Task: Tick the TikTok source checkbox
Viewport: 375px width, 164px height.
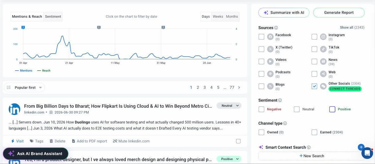Action: tap(314, 49)
